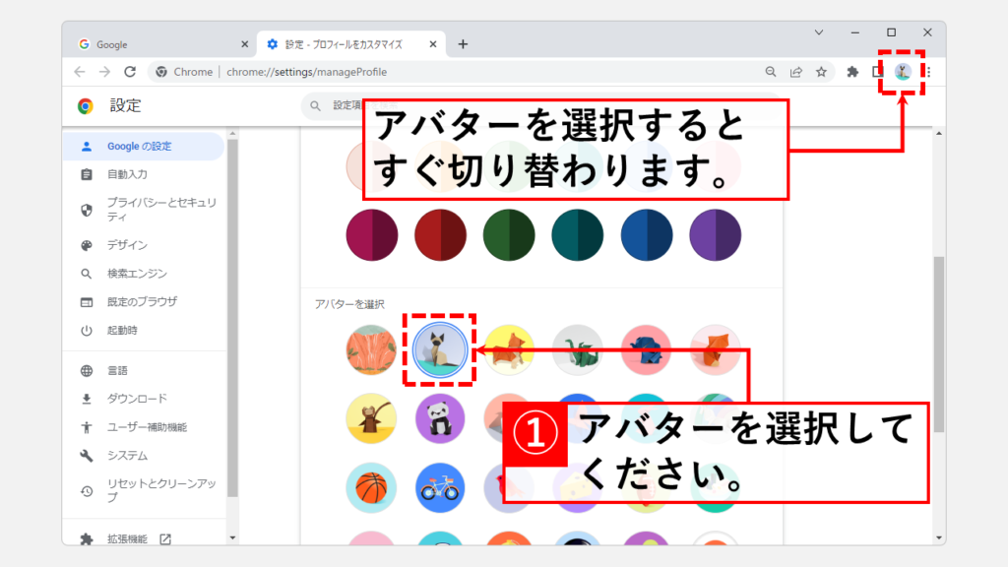Choose the origami cat avatar

point(440,349)
